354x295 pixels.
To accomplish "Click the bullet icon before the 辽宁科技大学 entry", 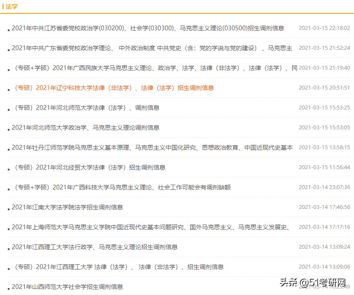I will pos(8,90).
